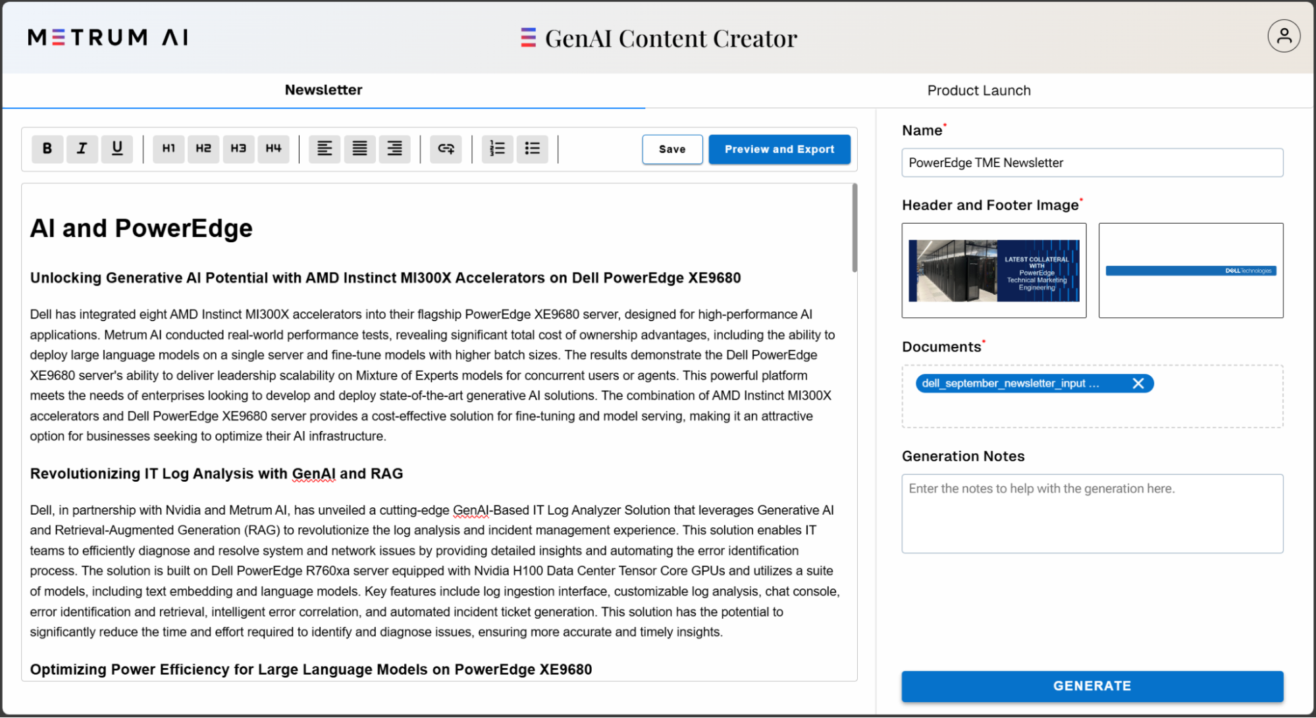Switch to the Newsletter tab

click(x=323, y=90)
